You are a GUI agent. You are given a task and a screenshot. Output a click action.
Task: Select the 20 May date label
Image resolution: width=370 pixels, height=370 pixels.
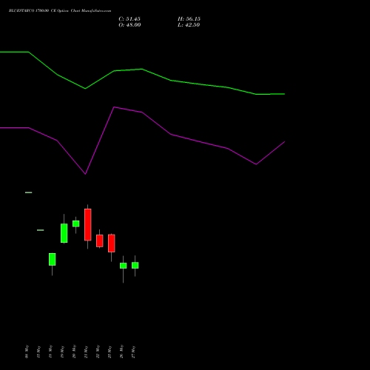click(x=74, y=351)
